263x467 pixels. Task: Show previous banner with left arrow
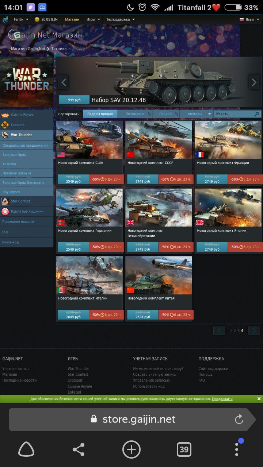tap(64, 82)
